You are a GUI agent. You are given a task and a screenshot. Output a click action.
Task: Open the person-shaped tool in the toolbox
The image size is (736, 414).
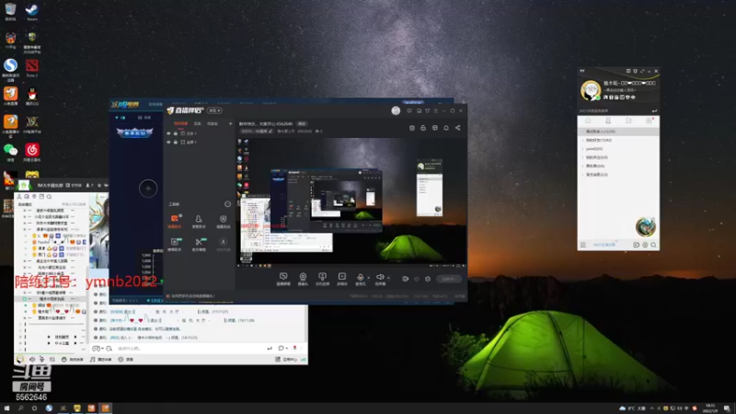pyautogui.click(x=199, y=221)
